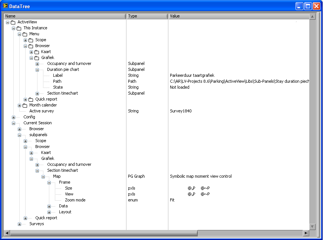323x240 pixels.
Task: Expand the Config node
Action: 14,118
